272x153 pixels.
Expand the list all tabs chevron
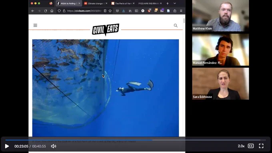click(175, 3)
